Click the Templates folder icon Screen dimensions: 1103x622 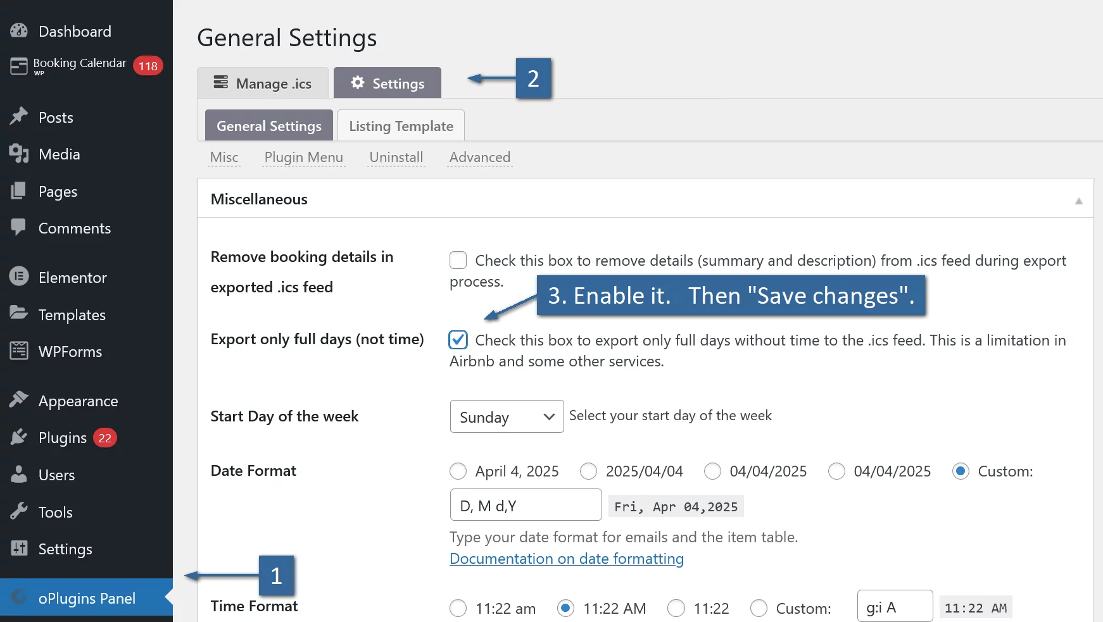pyautogui.click(x=19, y=313)
